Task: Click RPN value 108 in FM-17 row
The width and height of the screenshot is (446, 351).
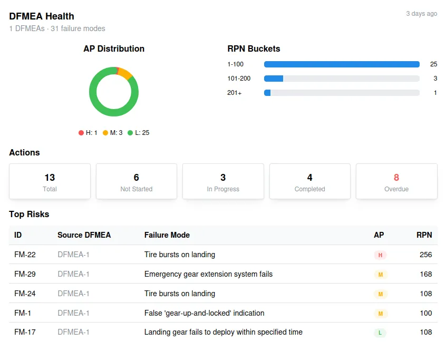Action: tap(426, 332)
